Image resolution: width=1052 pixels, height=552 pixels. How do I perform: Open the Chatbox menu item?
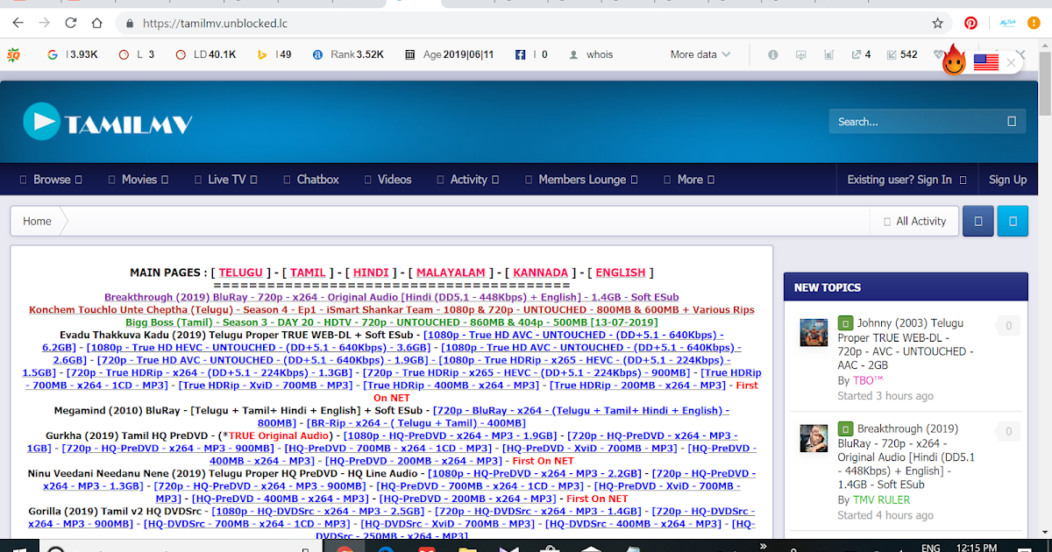[310, 179]
